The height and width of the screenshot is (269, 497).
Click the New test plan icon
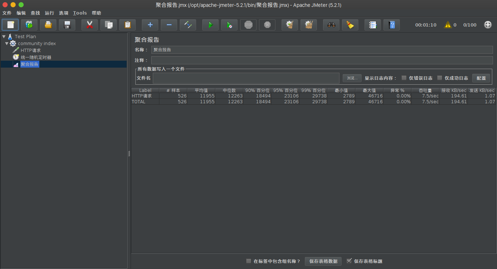tap(10, 25)
